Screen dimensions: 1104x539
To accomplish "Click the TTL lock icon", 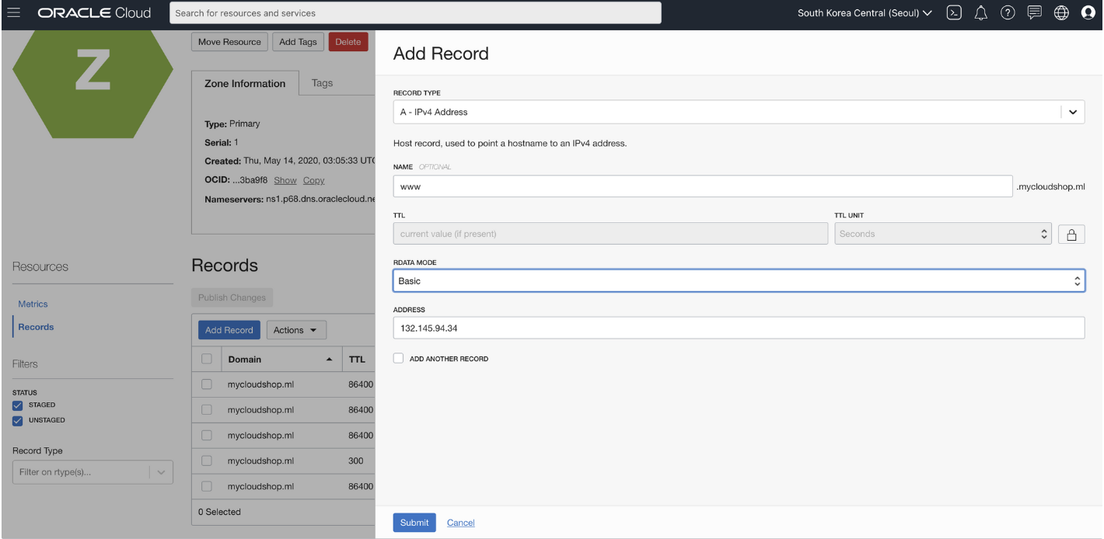I will 1071,234.
